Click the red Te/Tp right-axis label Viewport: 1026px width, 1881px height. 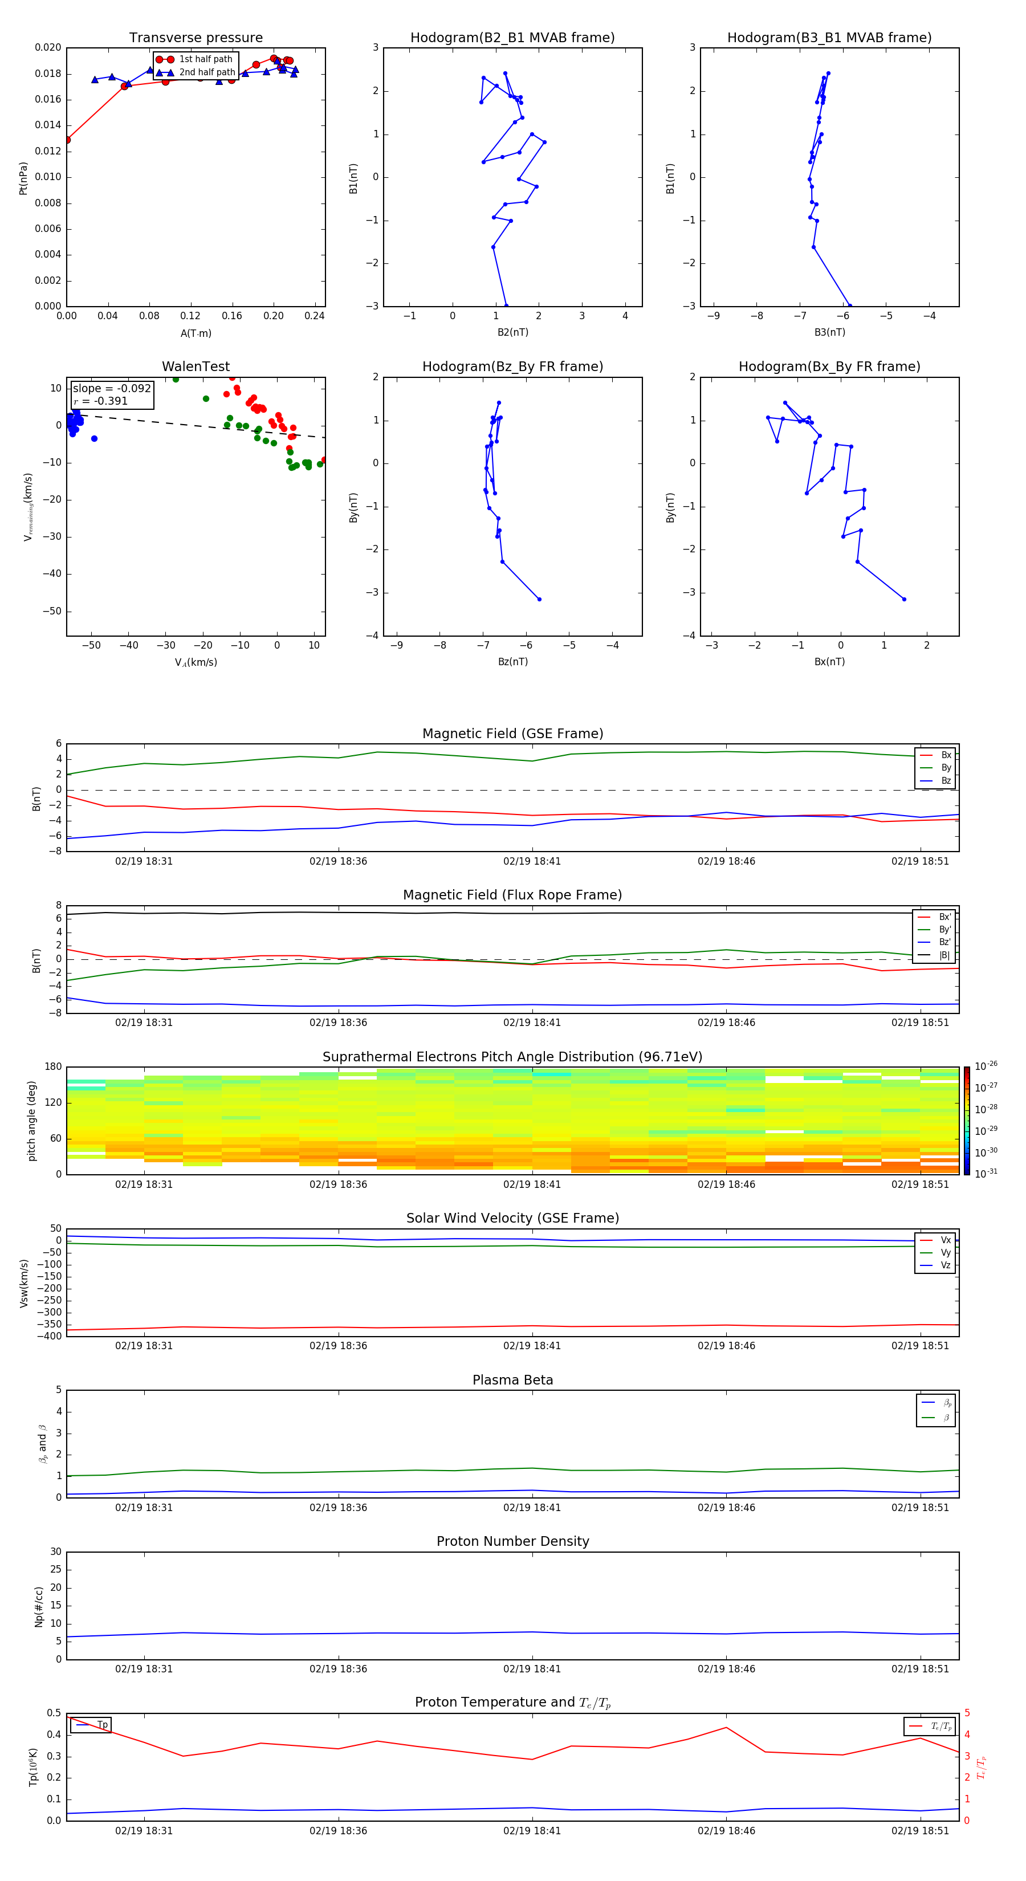click(x=982, y=1768)
